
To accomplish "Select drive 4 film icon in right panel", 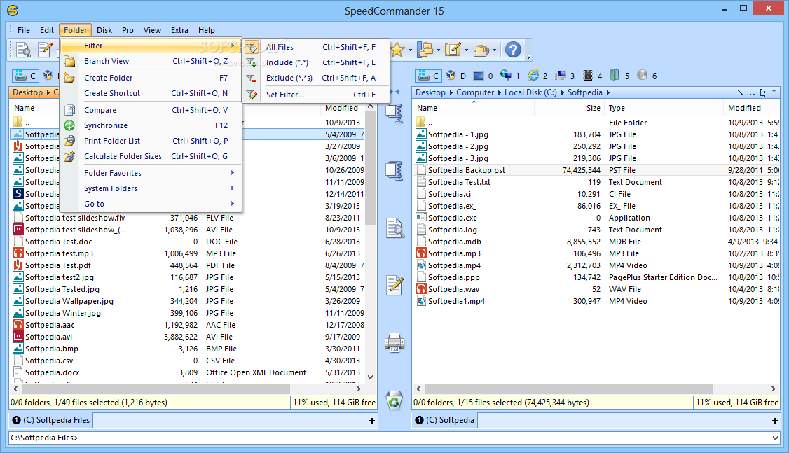I will 592,76.
